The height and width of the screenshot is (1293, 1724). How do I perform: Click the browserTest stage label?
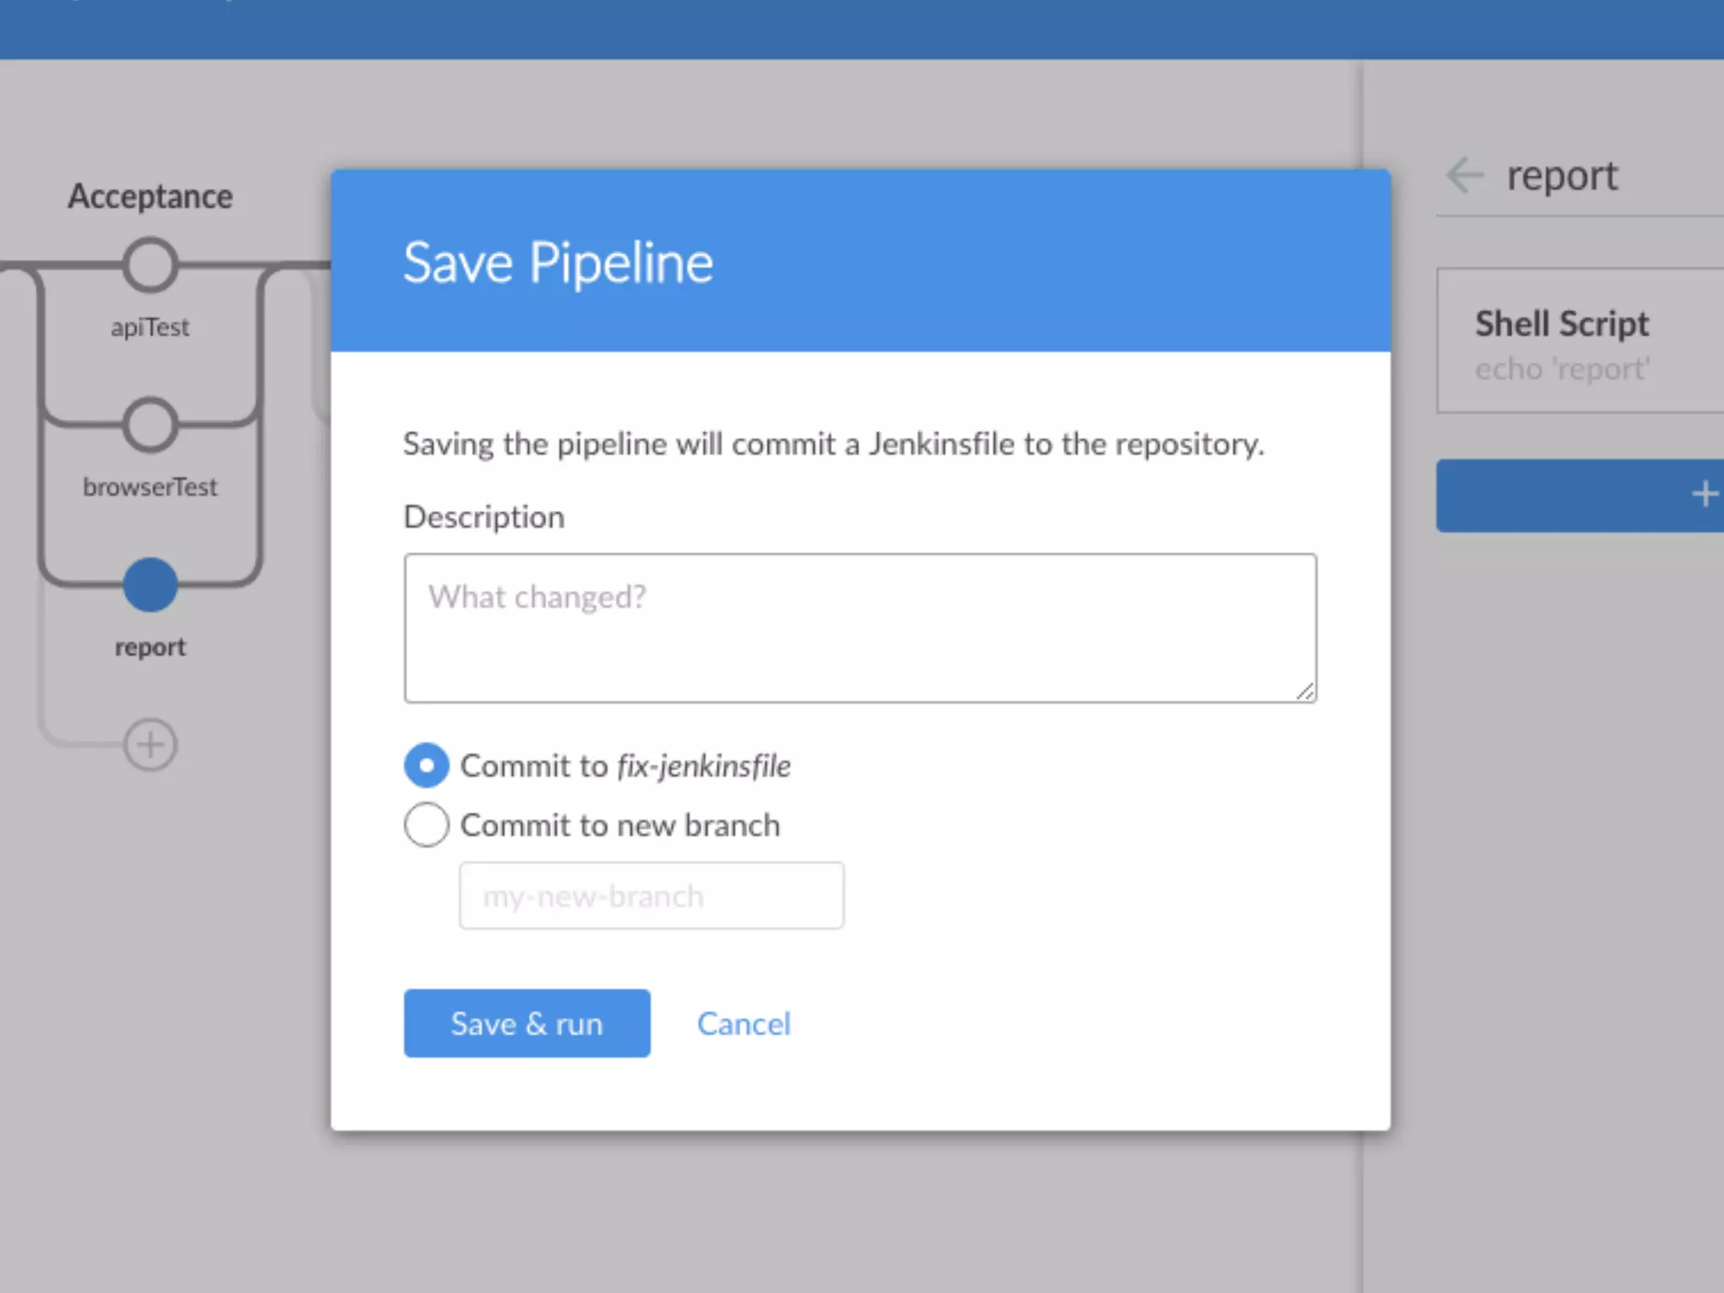[150, 487]
